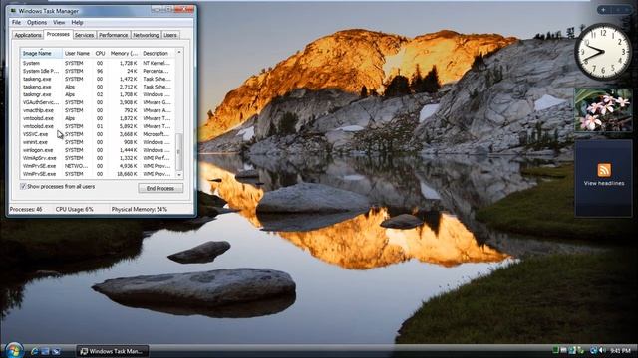Viewport: 638px width, 358px height.
Task: Select the VSSVC.exe process
Action: pyautogui.click(x=98, y=134)
